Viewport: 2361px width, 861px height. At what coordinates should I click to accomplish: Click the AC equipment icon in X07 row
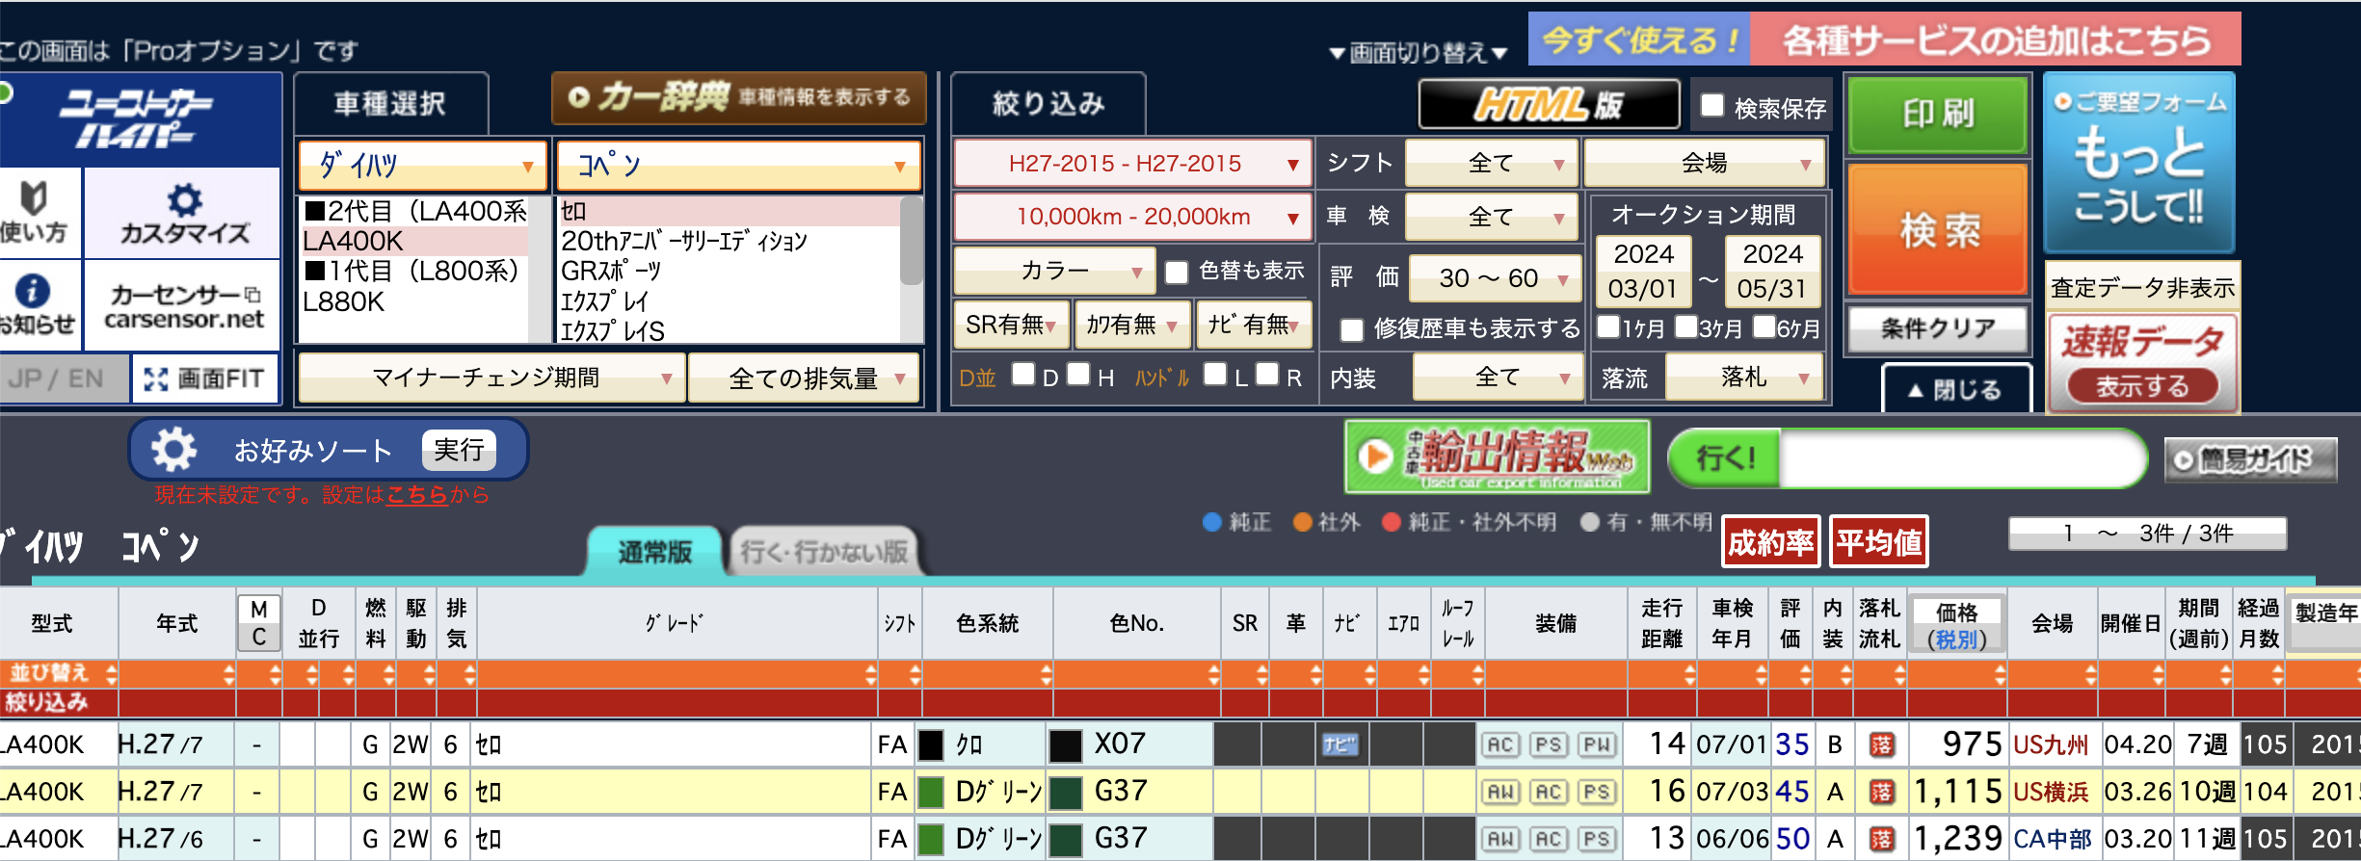pyautogui.click(x=1500, y=744)
